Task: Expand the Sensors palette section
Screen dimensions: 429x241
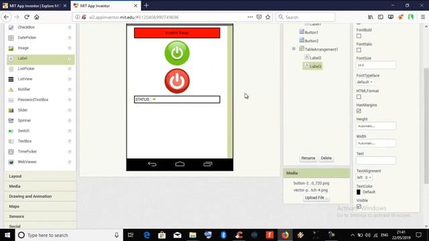Action: 40,216
